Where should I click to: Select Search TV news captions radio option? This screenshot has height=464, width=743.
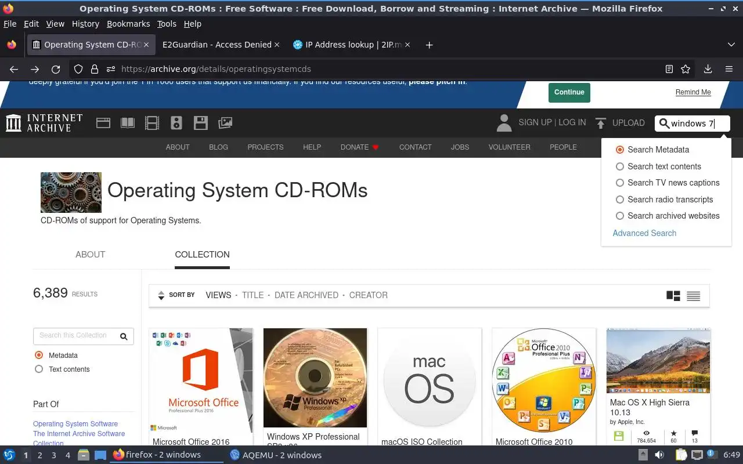pyautogui.click(x=620, y=183)
